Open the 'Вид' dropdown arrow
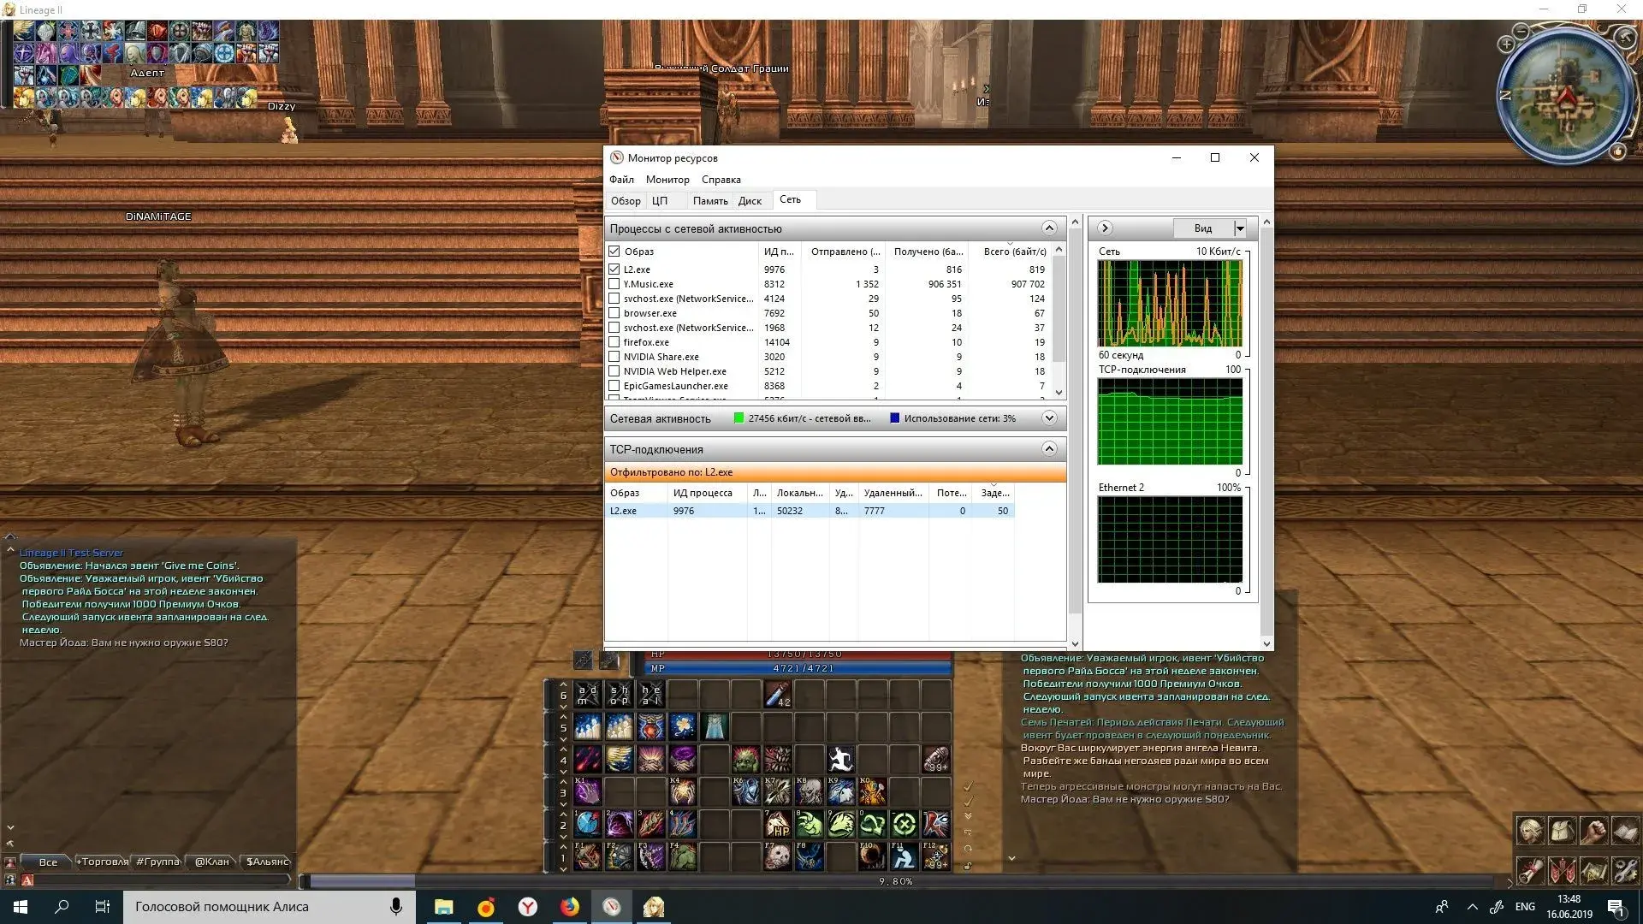The height and width of the screenshot is (924, 1643). (1240, 228)
